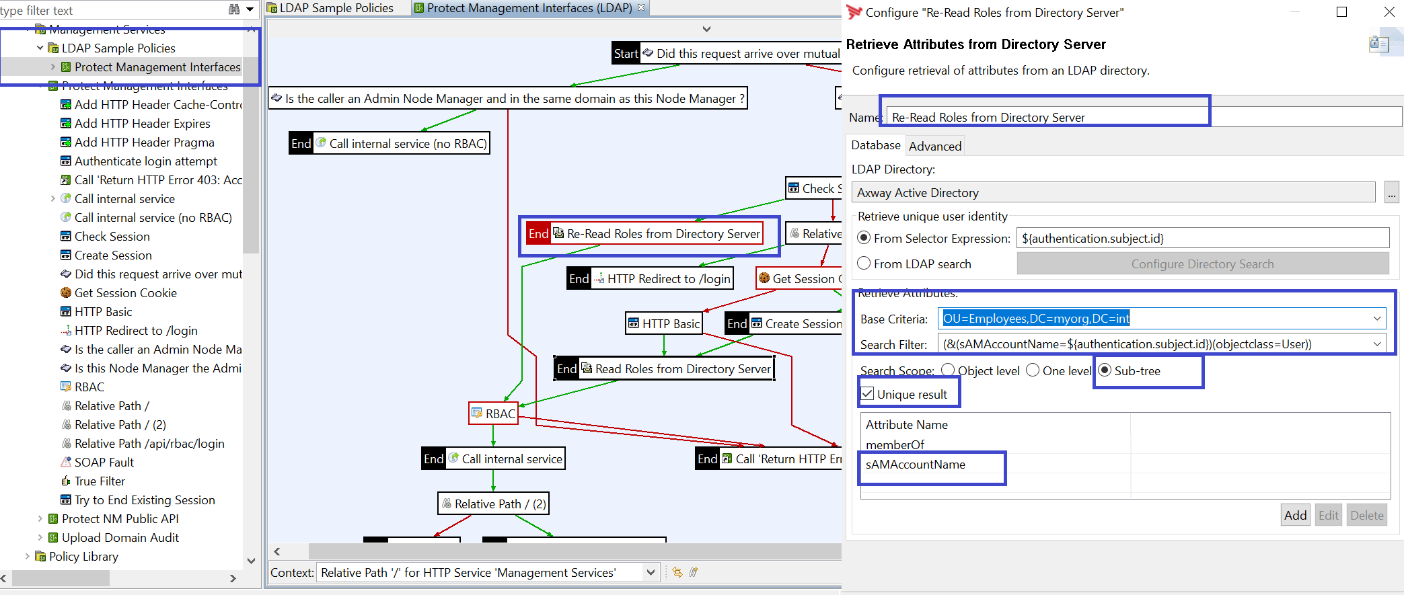
Task: Click the binoculars search icon in the filter bar
Action: [233, 9]
